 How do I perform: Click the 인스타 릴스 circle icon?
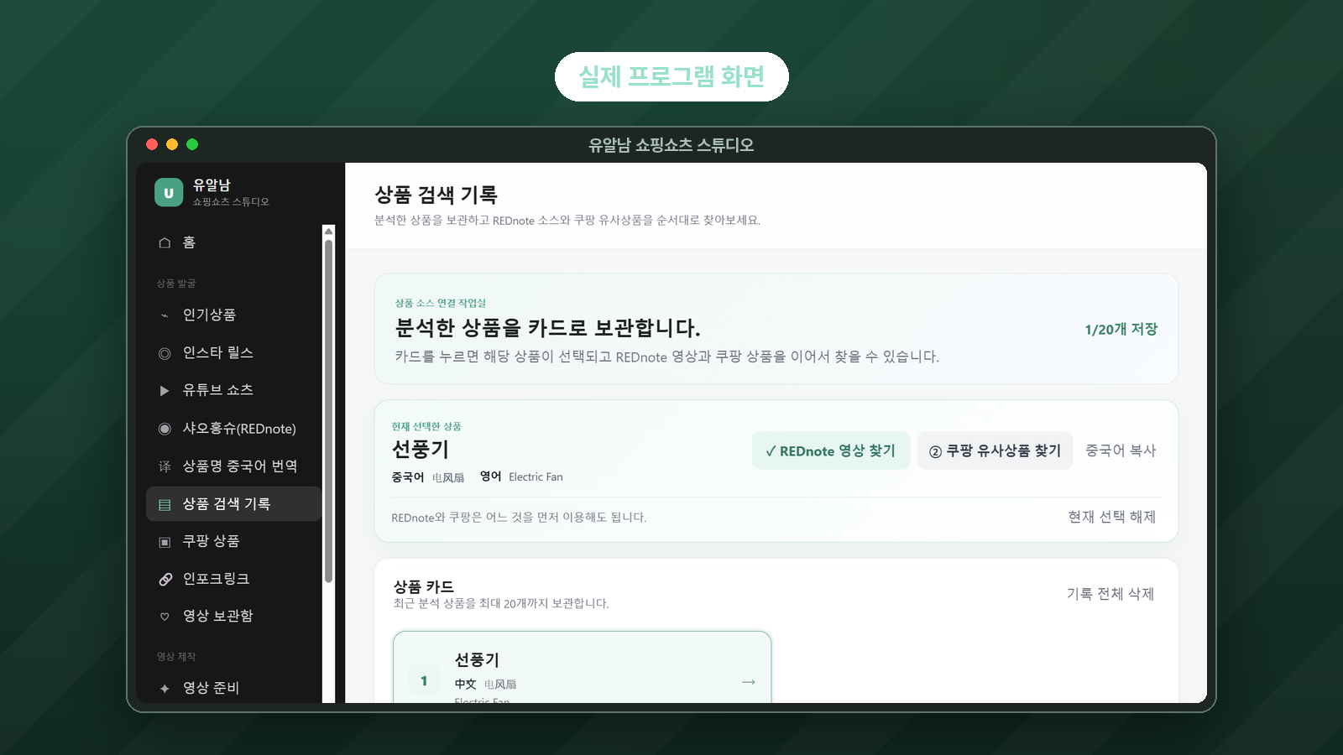point(165,353)
